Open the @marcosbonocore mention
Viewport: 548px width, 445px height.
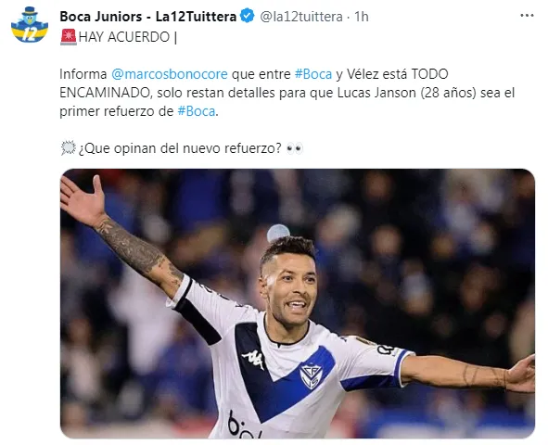170,74
